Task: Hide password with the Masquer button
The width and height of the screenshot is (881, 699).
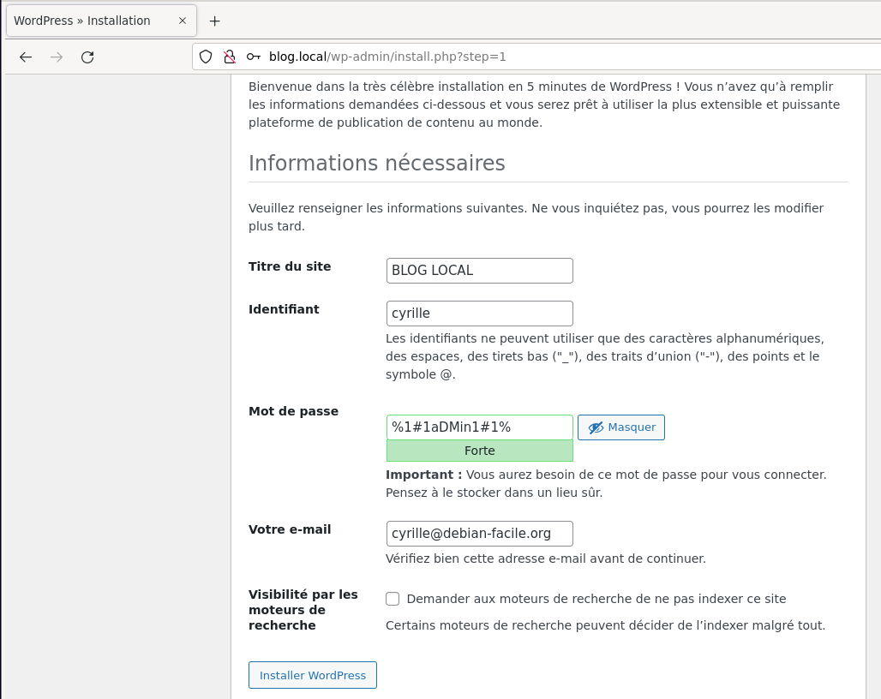Action: (x=621, y=427)
